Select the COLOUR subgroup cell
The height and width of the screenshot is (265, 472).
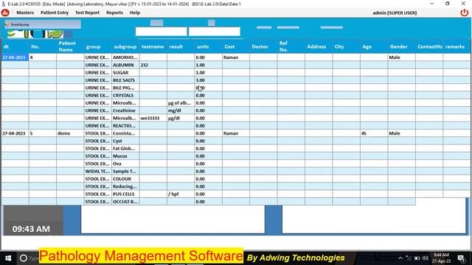(x=125, y=179)
